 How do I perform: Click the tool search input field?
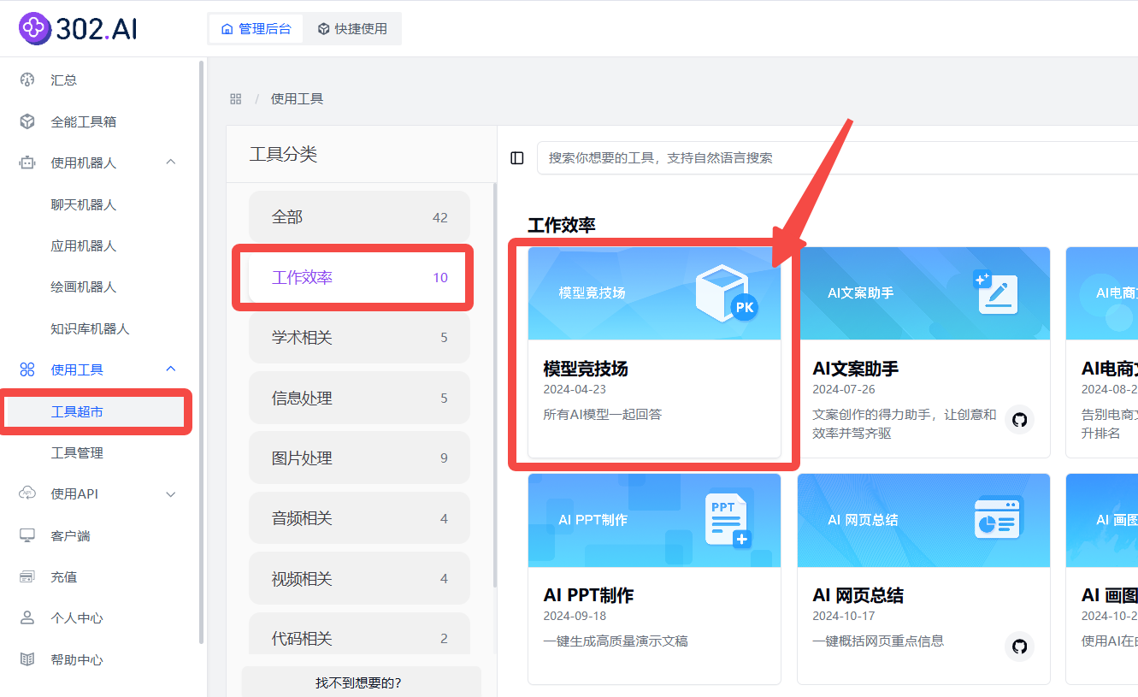[838, 157]
